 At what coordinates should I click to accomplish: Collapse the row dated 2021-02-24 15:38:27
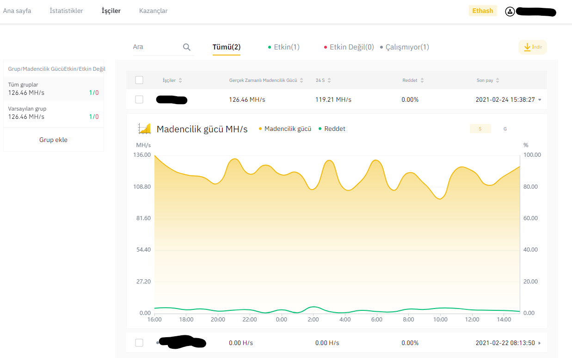pyautogui.click(x=540, y=100)
